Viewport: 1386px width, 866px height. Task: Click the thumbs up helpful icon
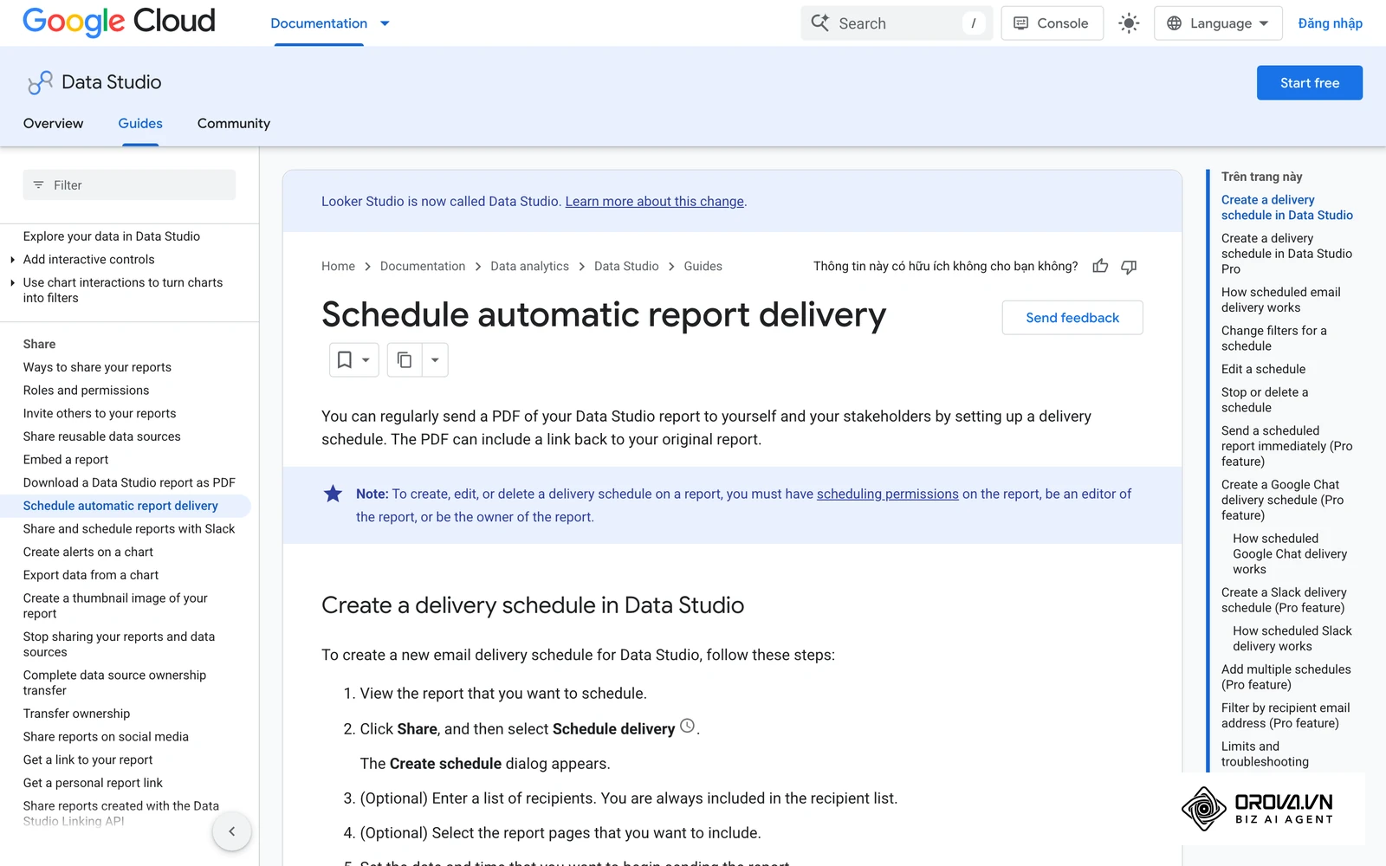pyautogui.click(x=1100, y=266)
